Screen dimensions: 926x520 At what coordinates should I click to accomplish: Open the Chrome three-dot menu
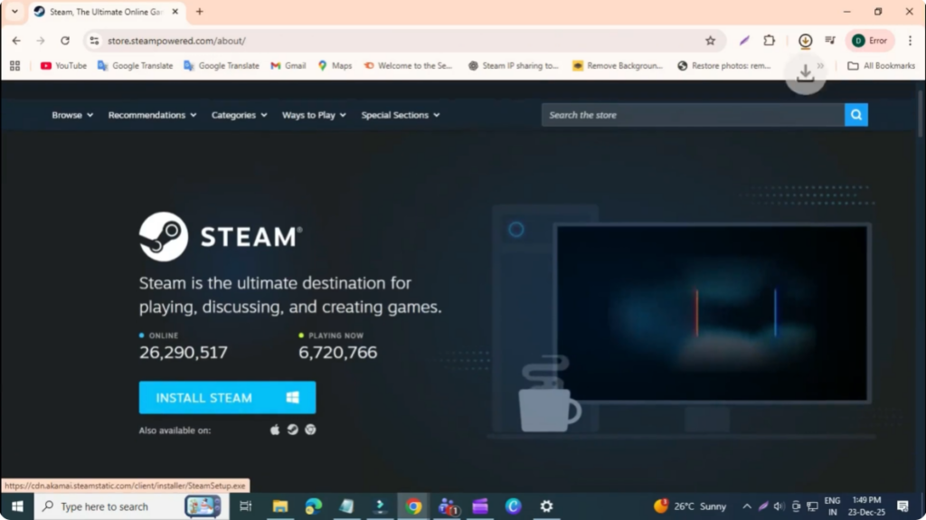point(910,41)
